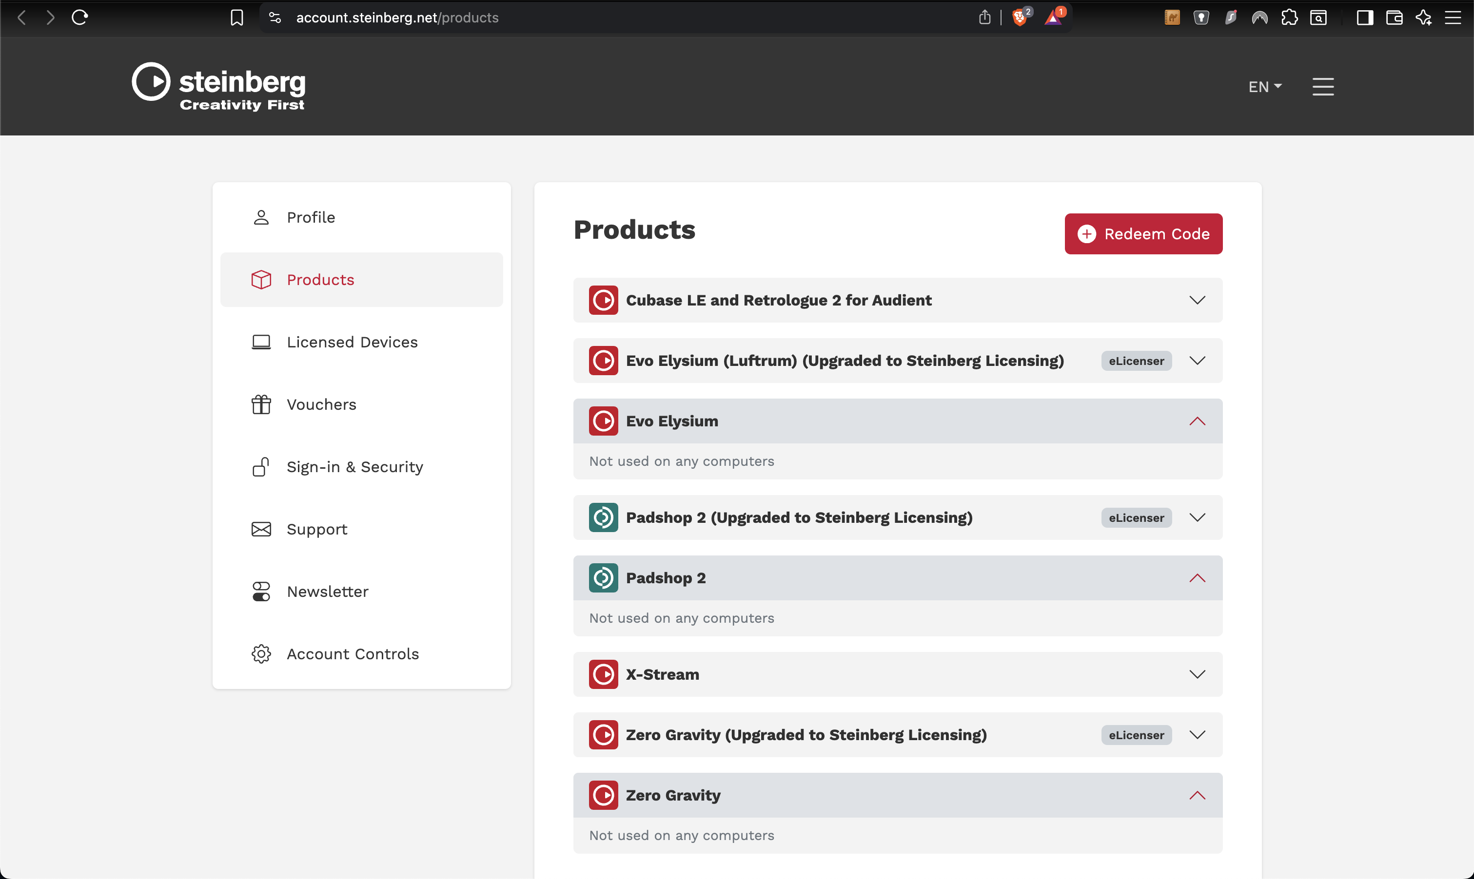Click the Steinberg logo in header
Screen dimensions: 1474x879
coord(218,86)
